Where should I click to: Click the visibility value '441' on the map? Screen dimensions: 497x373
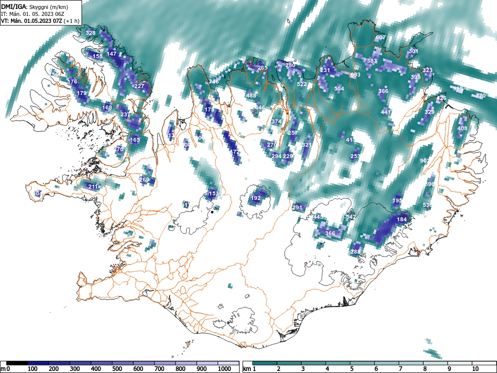pyautogui.click(x=386, y=112)
